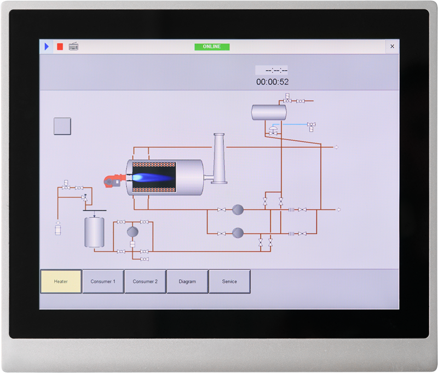Select the upper circulation pump icon
The width and height of the screenshot is (438, 373).
(x=238, y=209)
